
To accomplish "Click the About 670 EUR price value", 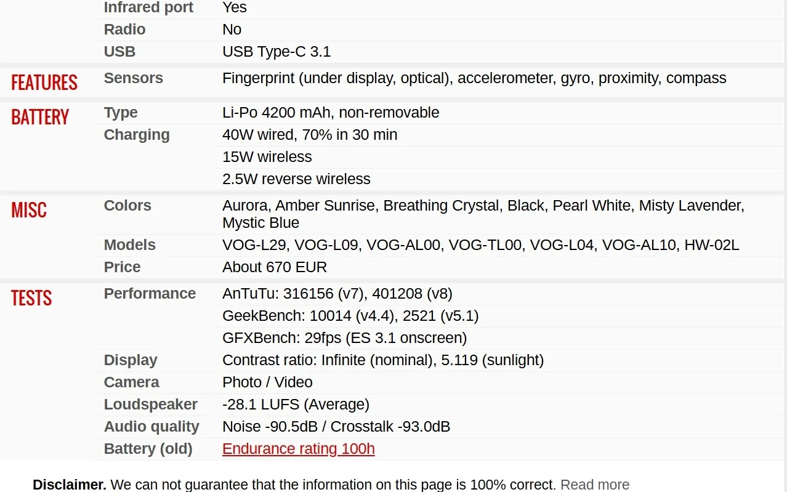I will [x=275, y=267].
